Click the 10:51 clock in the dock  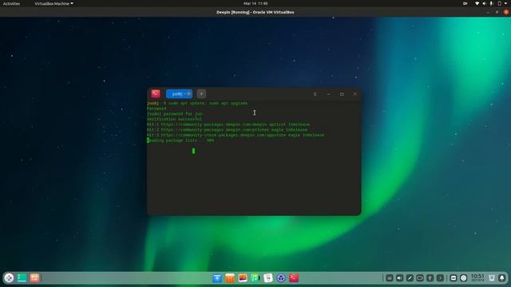pos(477,277)
